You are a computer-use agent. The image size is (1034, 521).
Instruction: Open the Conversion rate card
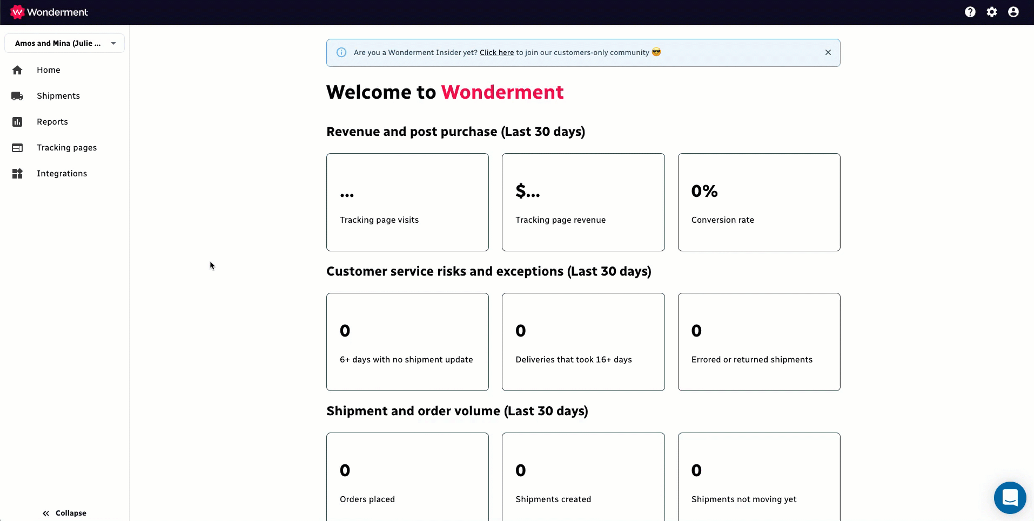click(x=759, y=202)
